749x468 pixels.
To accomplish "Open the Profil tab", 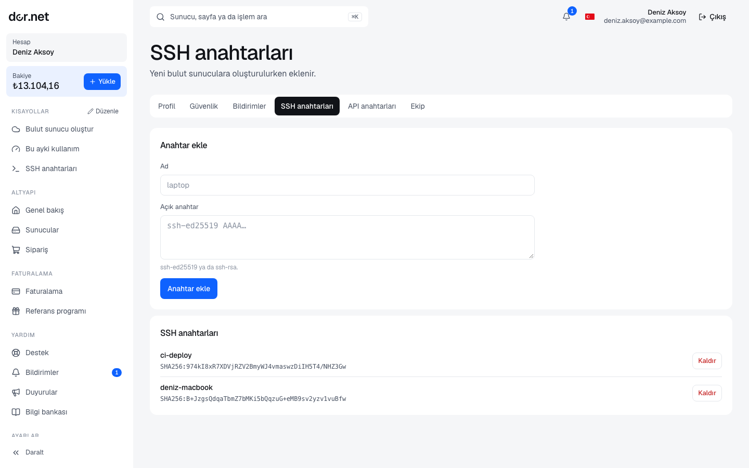I will (166, 106).
